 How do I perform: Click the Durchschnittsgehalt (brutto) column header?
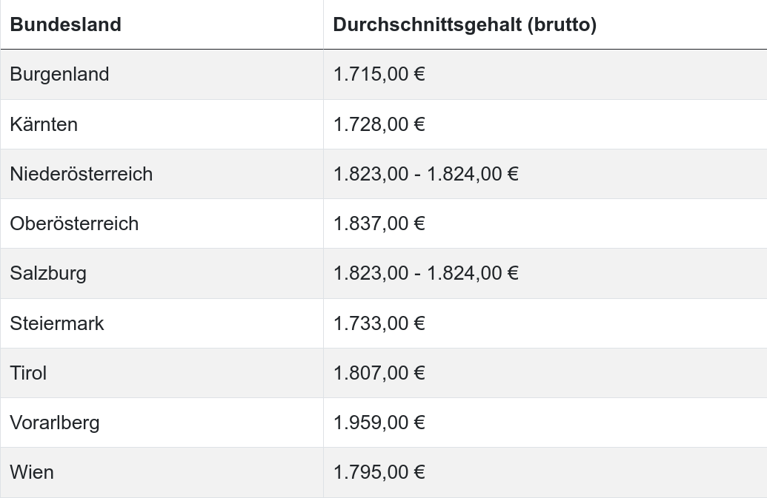(x=465, y=24)
